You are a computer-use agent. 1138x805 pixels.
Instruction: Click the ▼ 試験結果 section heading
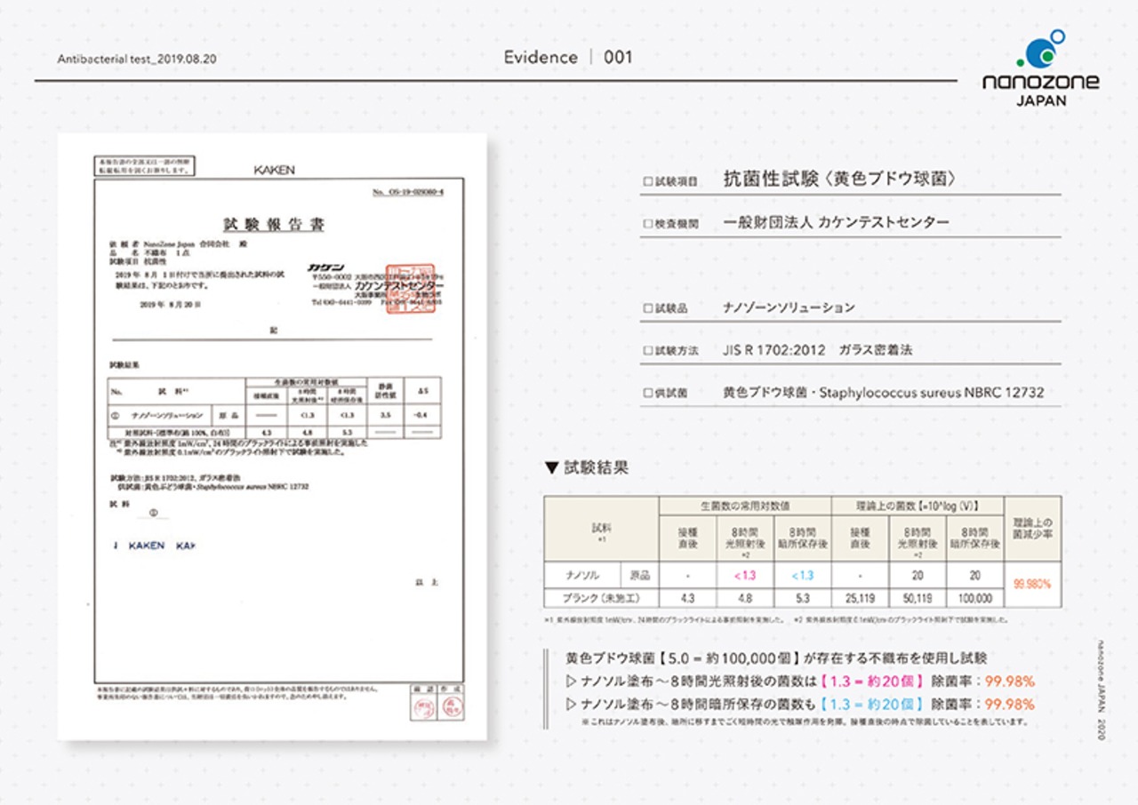tap(586, 467)
